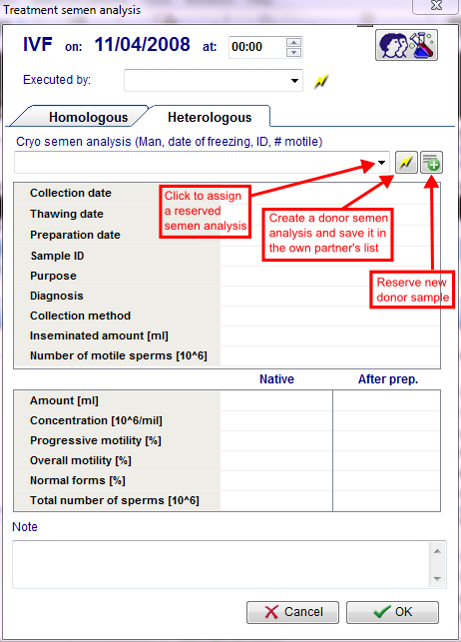Decrease the time with the down spinner arrow
The height and width of the screenshot is (642, 461).
293,52
